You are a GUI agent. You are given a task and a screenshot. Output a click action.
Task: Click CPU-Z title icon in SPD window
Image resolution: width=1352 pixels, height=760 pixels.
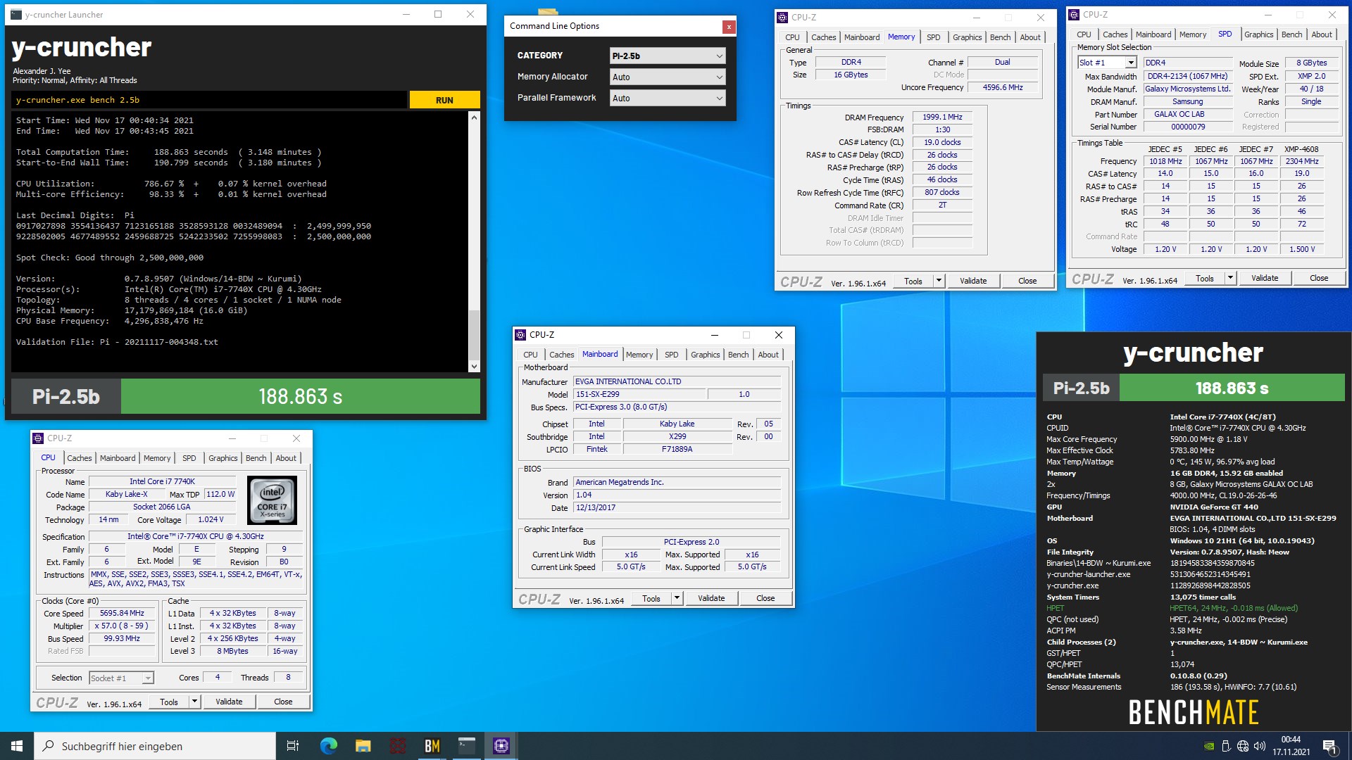[1074, 14]
